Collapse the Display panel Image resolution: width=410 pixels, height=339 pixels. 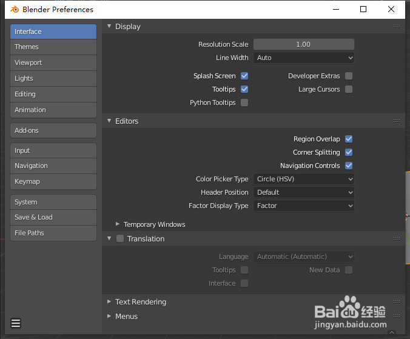pos(109,26)
